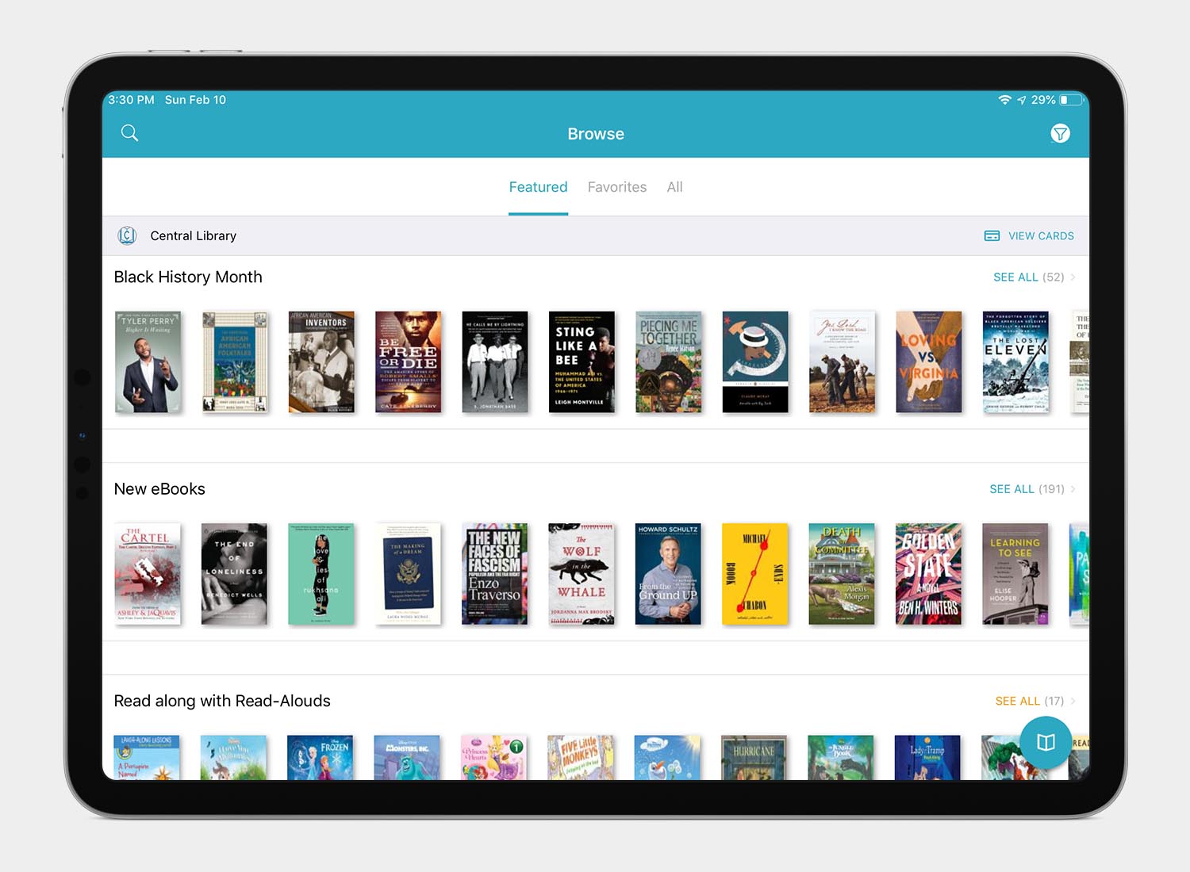Tap the Central Library logo icon
This screenshot has width=1190, height=872.
pos(127,235)
